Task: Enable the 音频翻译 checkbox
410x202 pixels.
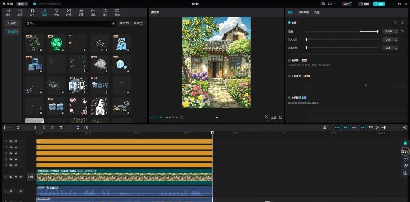Action: click(x=289, y=98)
